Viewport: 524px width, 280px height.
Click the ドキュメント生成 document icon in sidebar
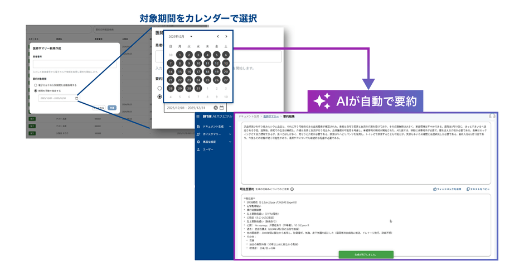pyautogui.click(x=198, y=127)
